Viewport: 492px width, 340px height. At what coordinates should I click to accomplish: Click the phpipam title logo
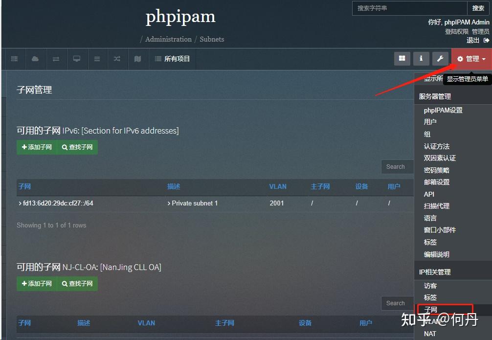click(x=180, y=16)
